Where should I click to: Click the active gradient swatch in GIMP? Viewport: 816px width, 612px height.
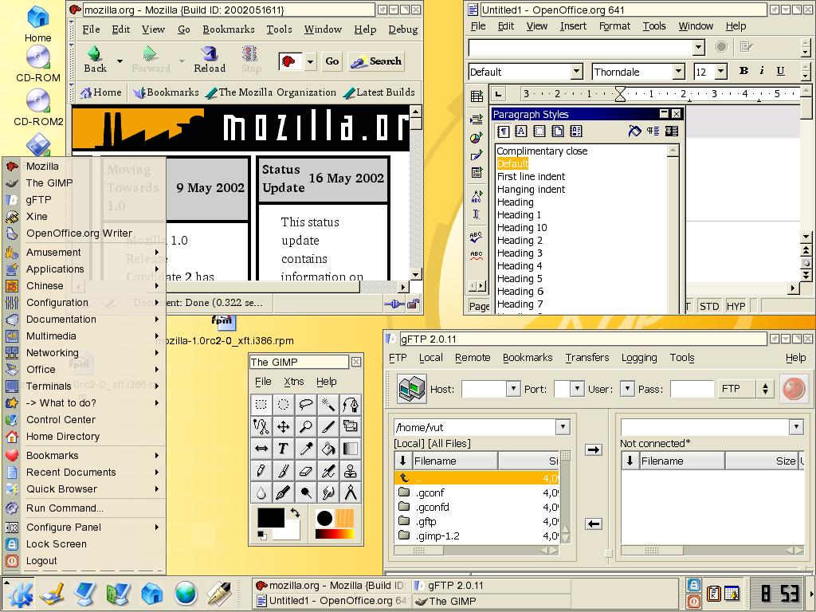(x=335, y=534)
